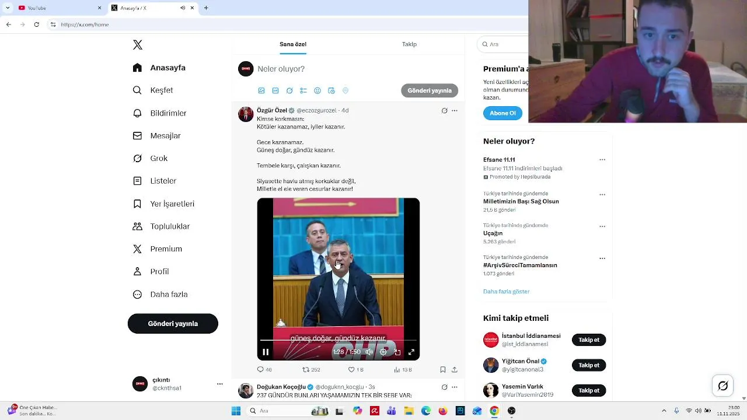Reply to Özgür Özel post
Image resolution: width=747 pixels, height=420 pixels.
[264, 370]
